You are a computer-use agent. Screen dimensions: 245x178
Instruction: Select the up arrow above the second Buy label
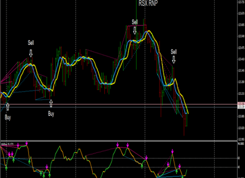click(x=51, y=103)
